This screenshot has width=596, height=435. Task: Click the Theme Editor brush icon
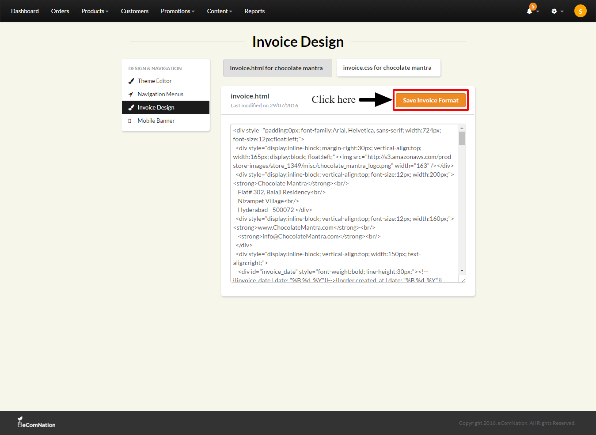pyautogui.click(x=131, y=81)
